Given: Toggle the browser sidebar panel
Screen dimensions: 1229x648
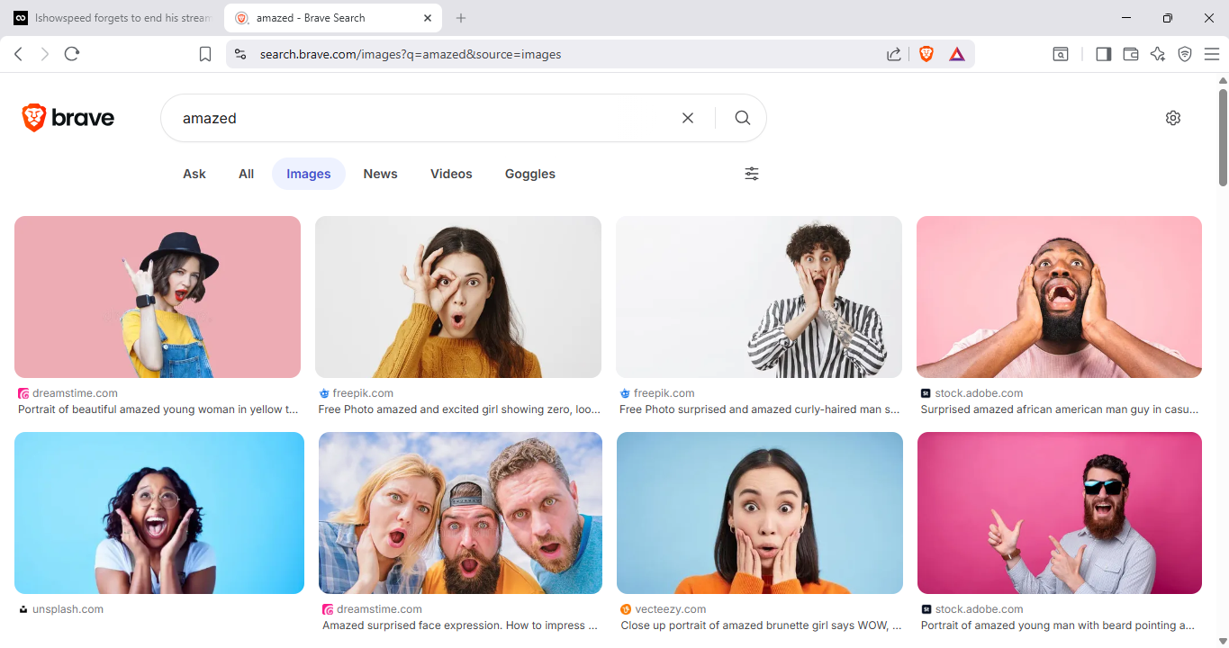Looking at the screenshot, I should (x=1103, y=54).
